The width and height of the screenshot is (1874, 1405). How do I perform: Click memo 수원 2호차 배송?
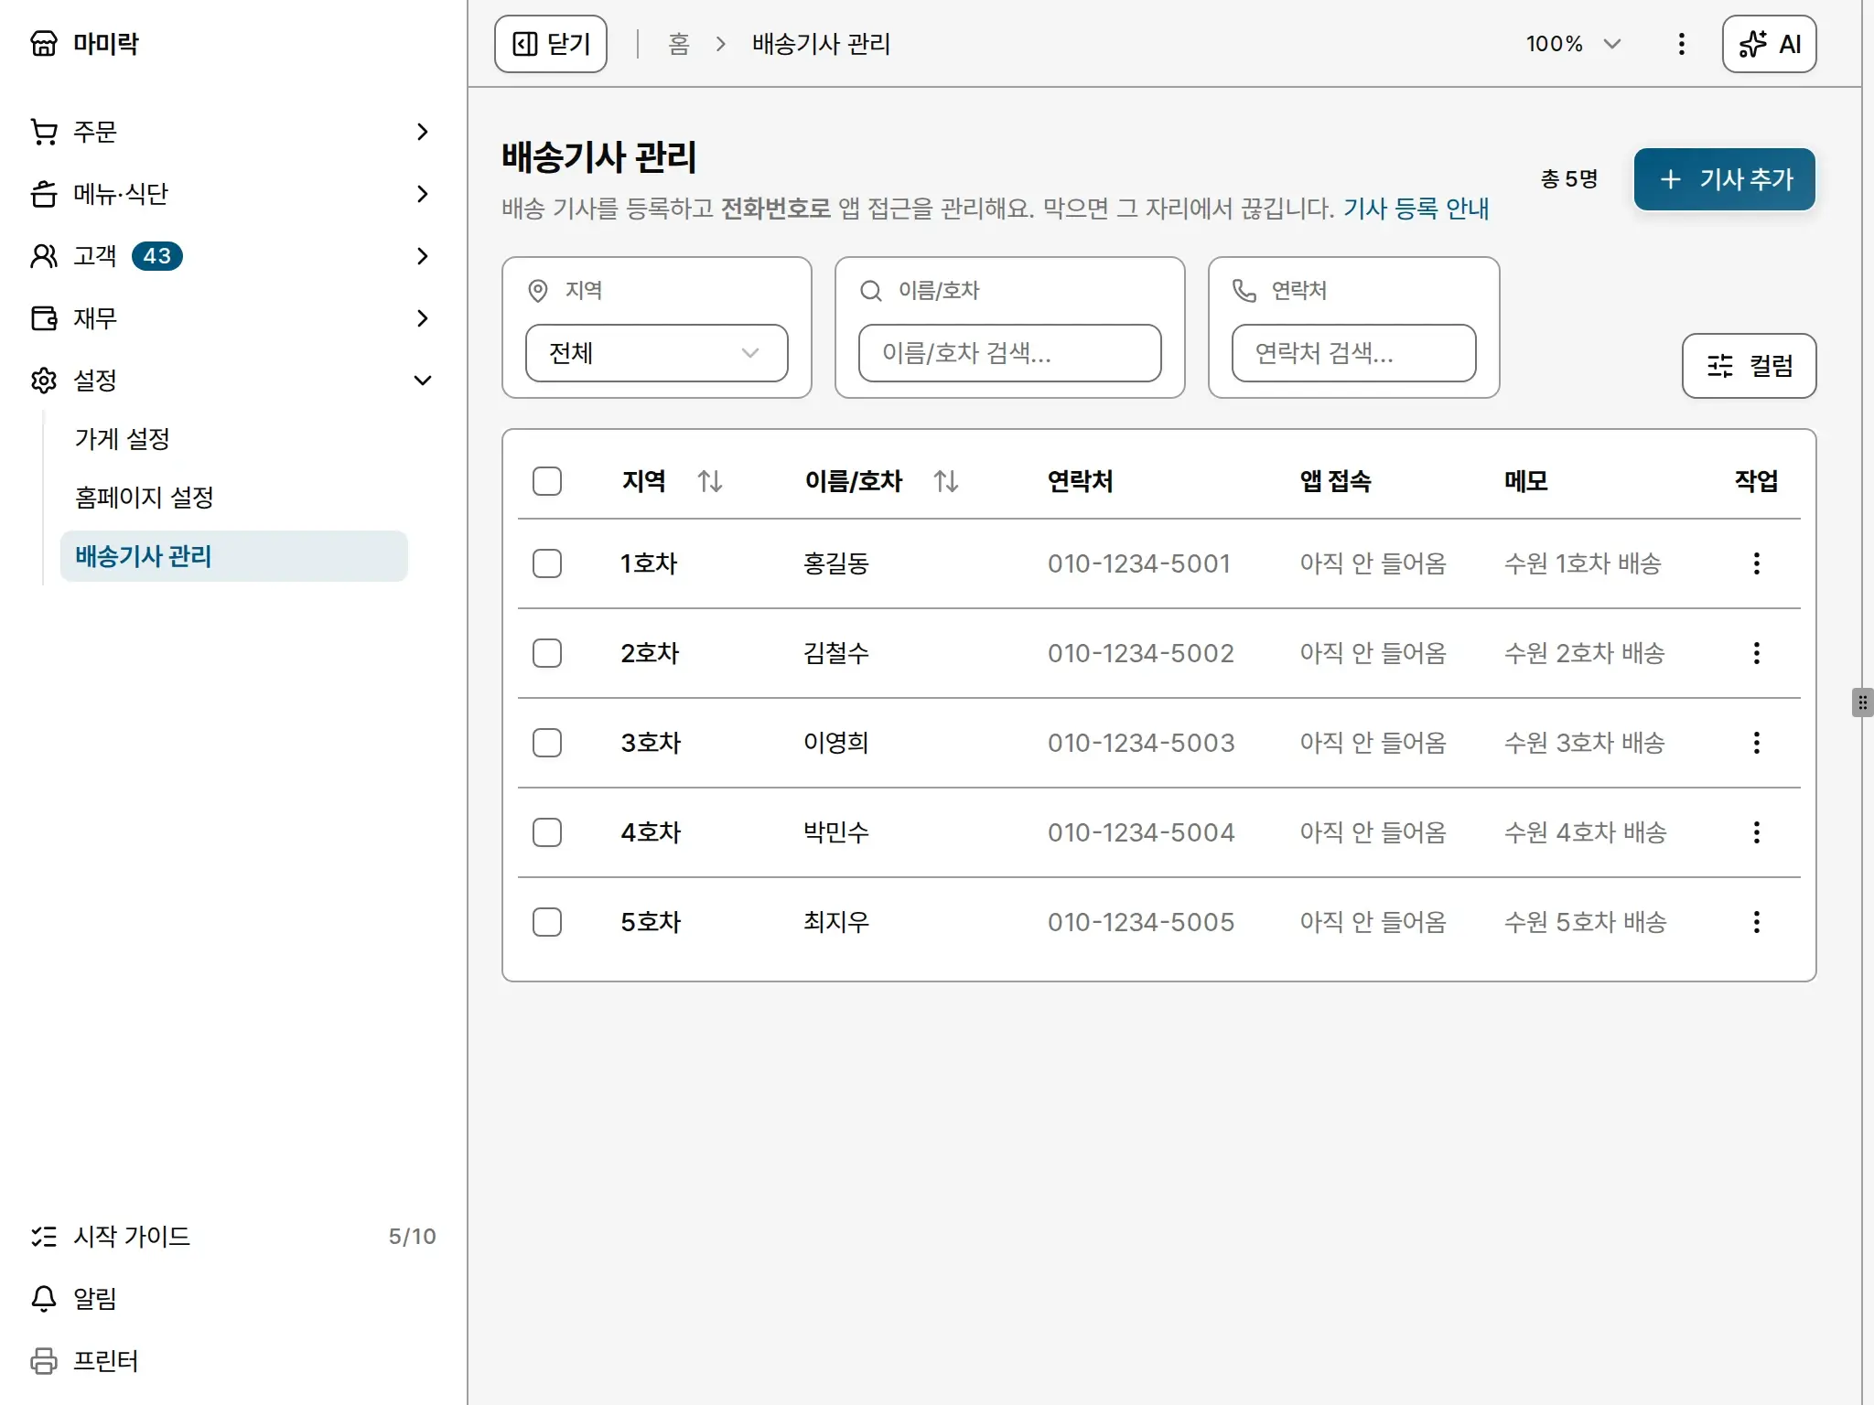click(x=1584, y=653)
